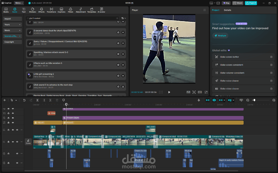Click the Share button

238,3
